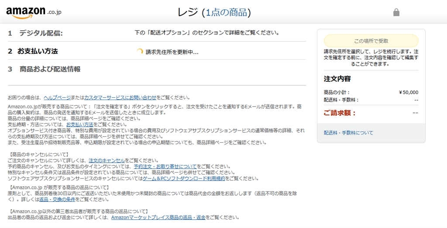
Task: Open the 返品・交換の条件 link
Action: pos(58,199)
